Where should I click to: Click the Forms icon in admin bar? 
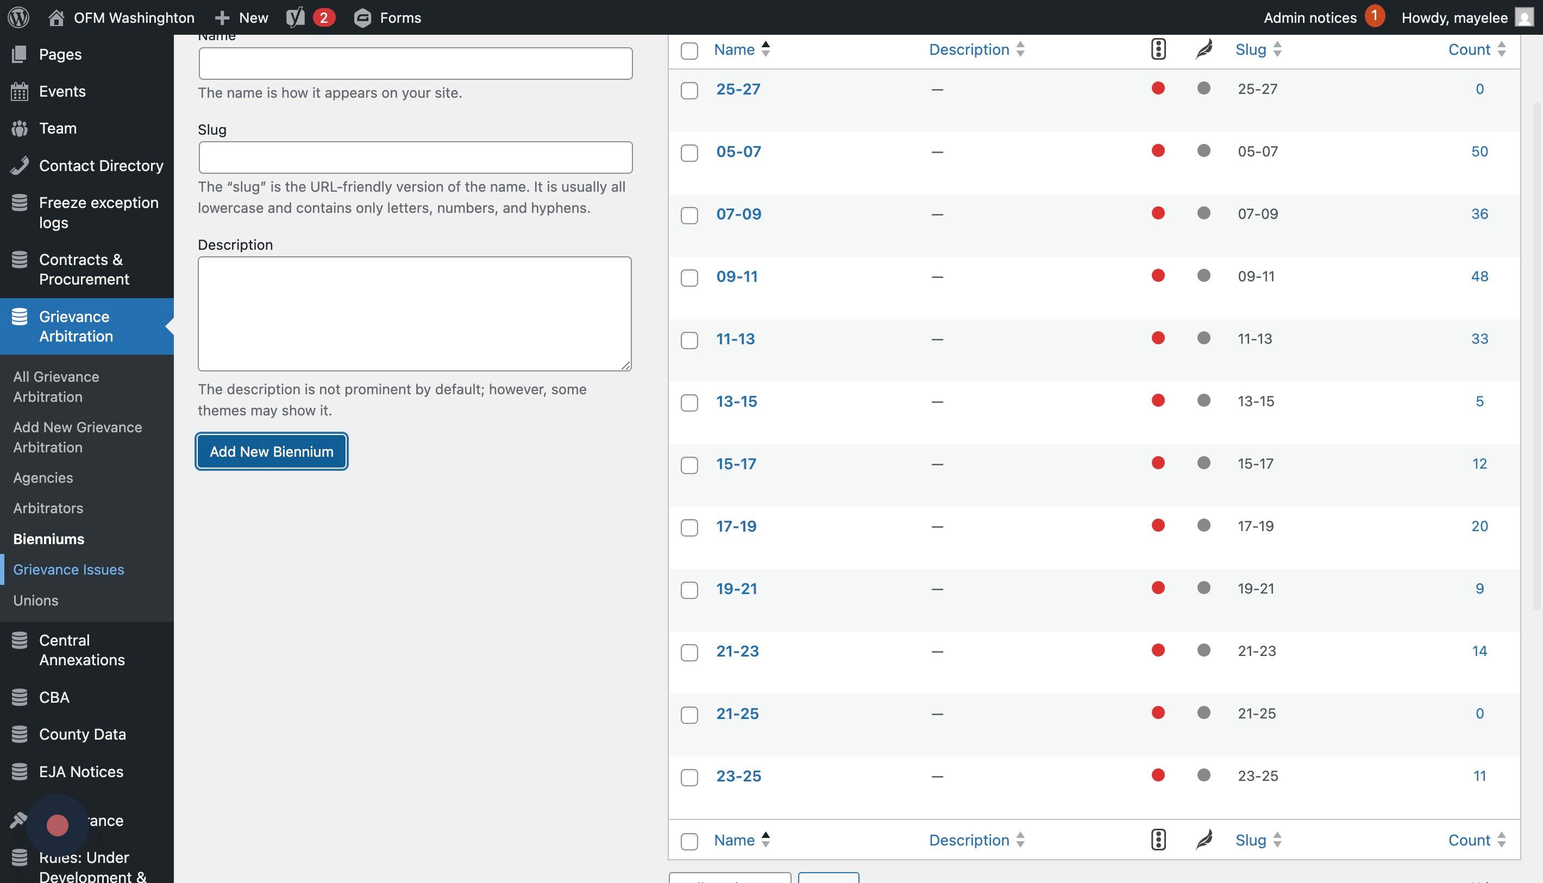(x=362, y=17)
